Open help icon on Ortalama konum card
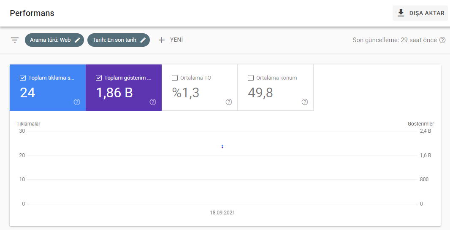Image resolution: width=450 pixels, height=230 pixels. [305, 102]
